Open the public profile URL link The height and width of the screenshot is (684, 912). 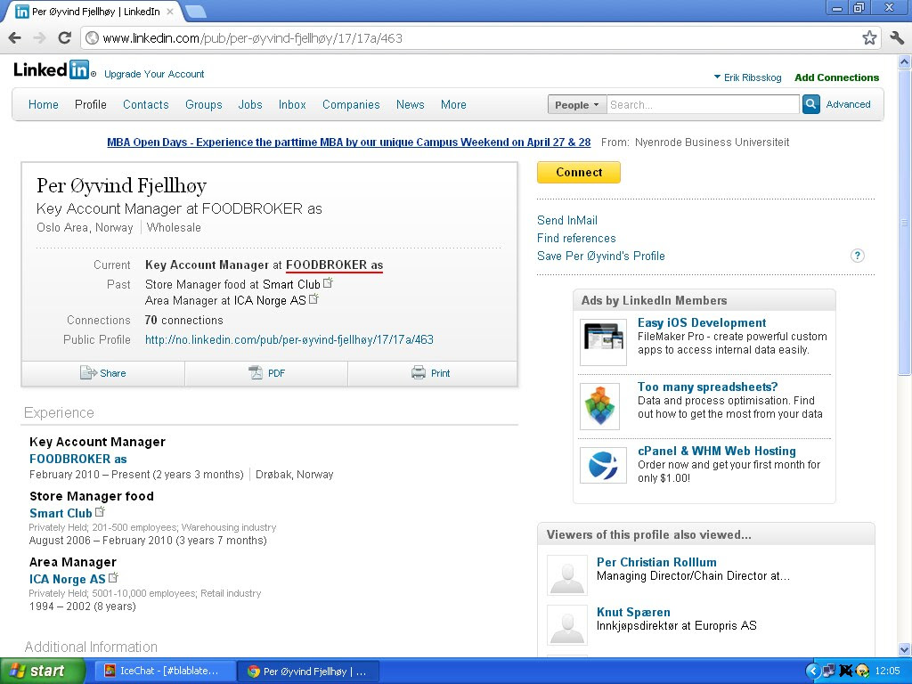[289, 339]
